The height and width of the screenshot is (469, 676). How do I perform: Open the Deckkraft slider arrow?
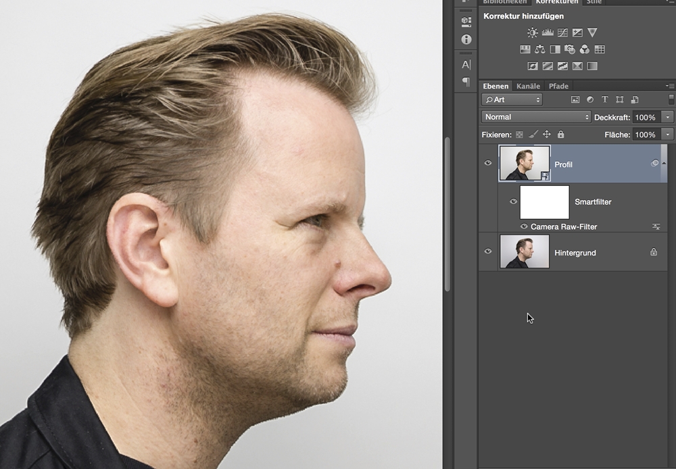[668, 118]
